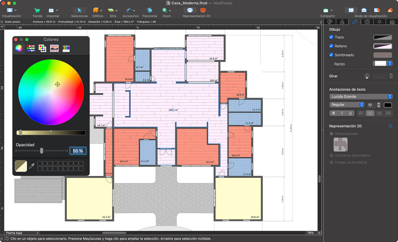Switch to 2D floor plan view mode
398x242 pixels.
click(x=351, y=10)
